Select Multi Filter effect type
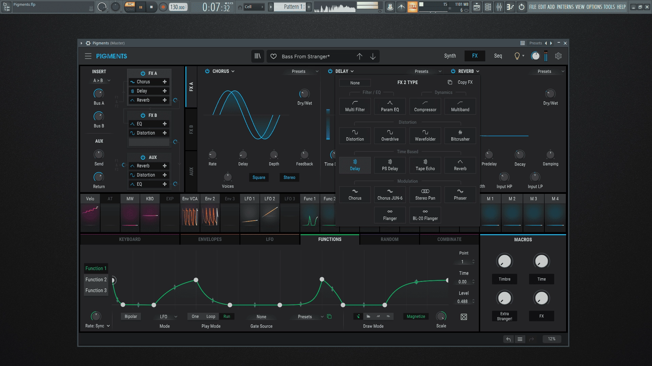 pyautogui.click(x=355, y=106)
